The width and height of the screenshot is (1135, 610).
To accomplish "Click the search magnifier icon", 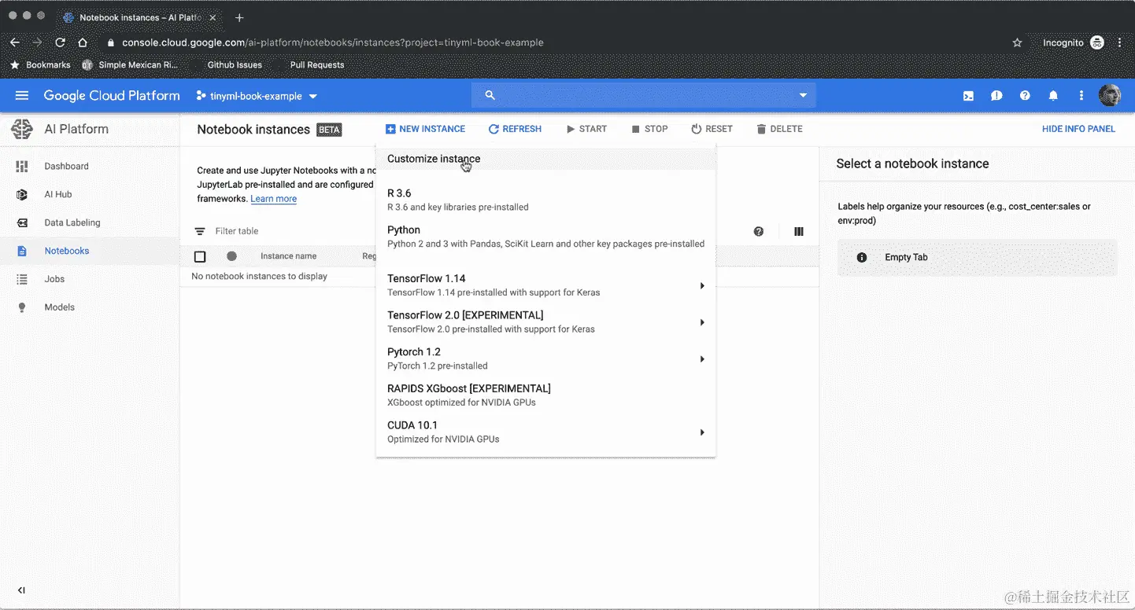I will pyautogui.click(x=490, y=95).
